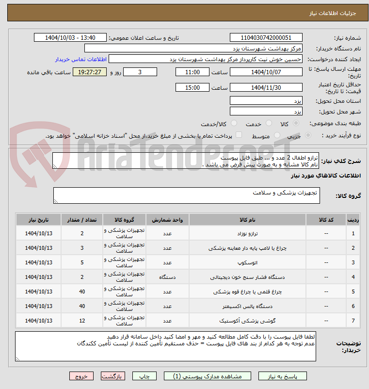369x389 pixels.
Task: Click the تاریخ نیاز column header
Action: click(x=38, y=220)
